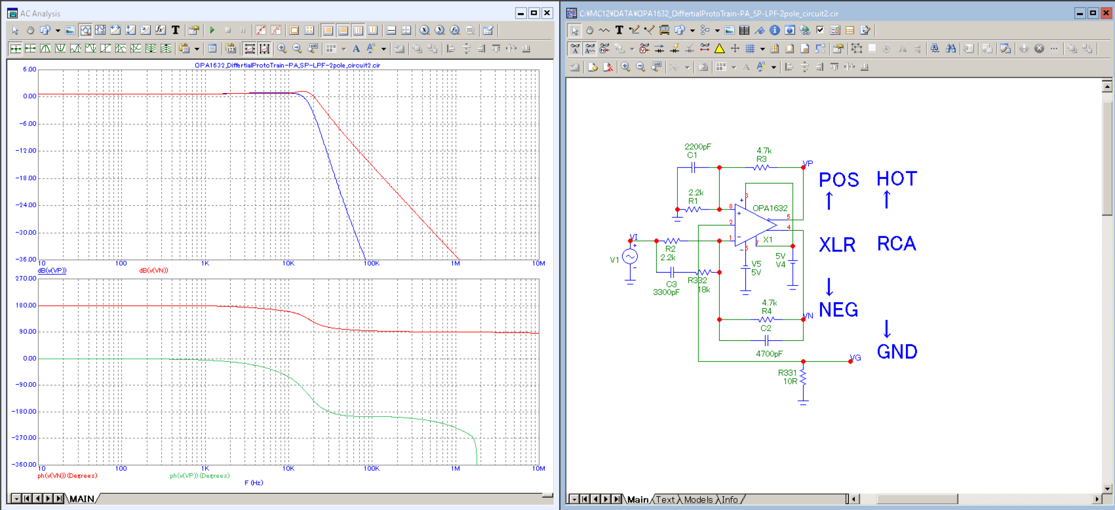
Task: Open the tile grid dropdown in schematic bottom toolbar
Action: 734,67
